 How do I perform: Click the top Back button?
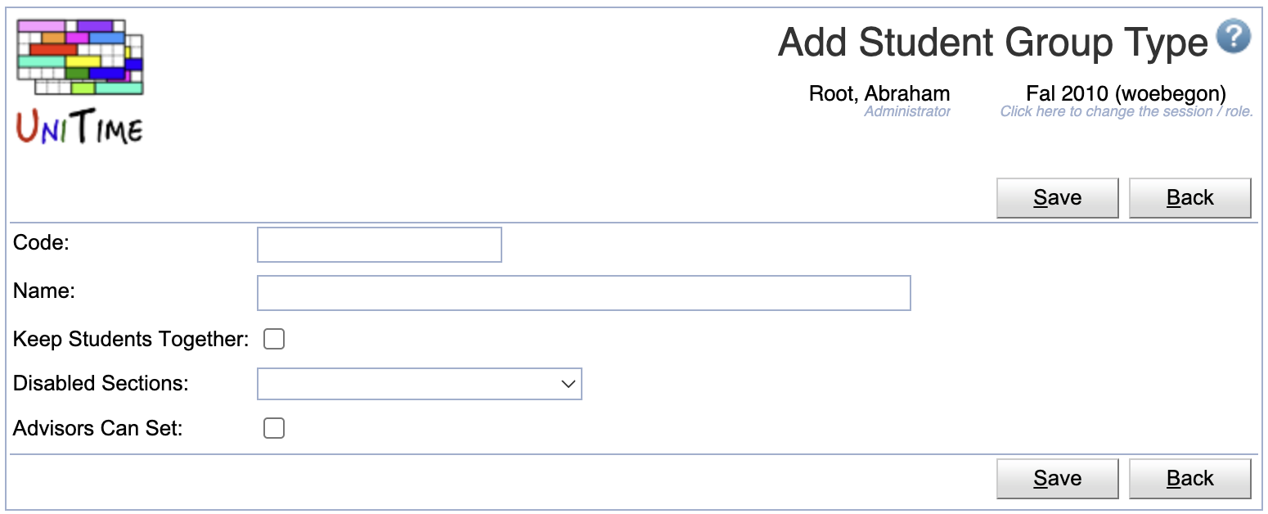(x=1189, y=198)
